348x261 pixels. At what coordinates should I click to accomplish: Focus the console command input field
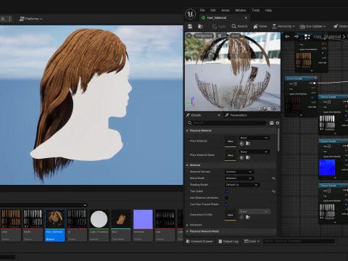[x=299, y=241]
